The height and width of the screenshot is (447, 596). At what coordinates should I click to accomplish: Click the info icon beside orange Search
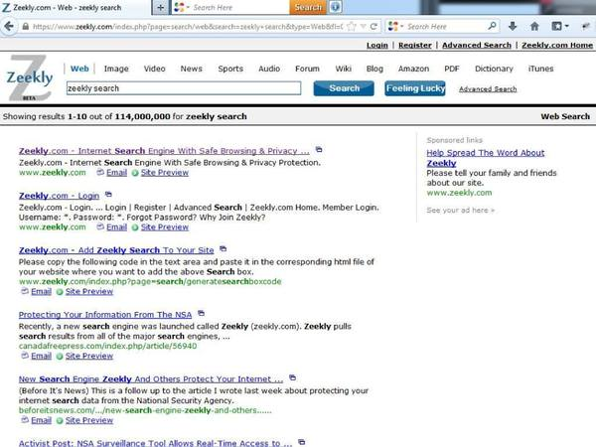pos(335,7)
